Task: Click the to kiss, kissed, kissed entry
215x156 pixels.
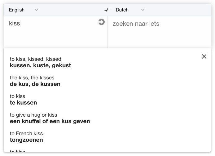Action: tap(36, 59)
